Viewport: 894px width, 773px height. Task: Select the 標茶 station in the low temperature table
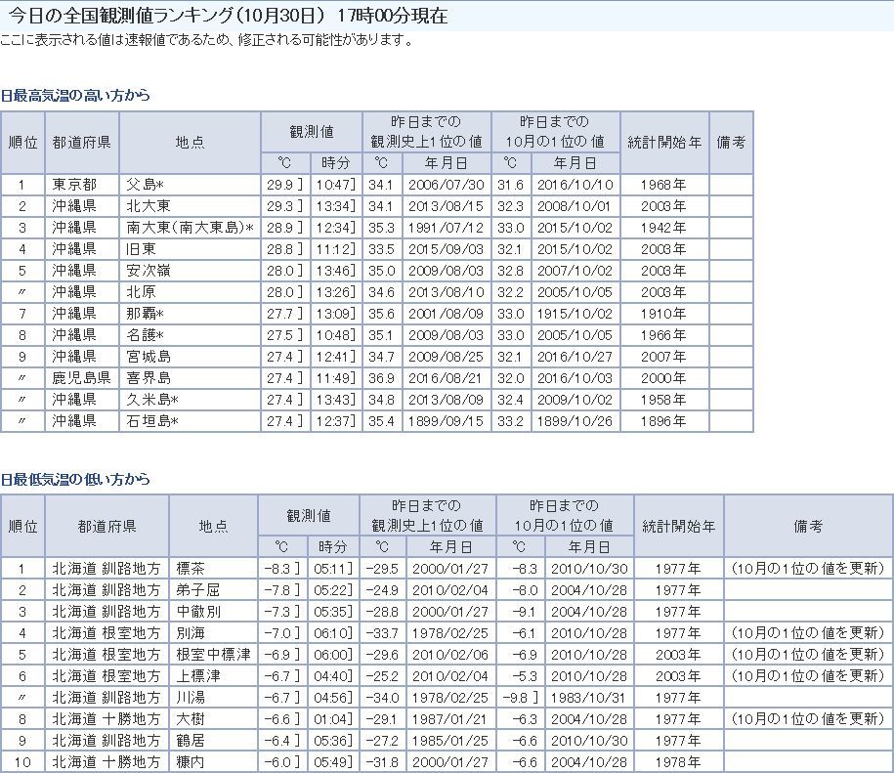coord(190,568)
